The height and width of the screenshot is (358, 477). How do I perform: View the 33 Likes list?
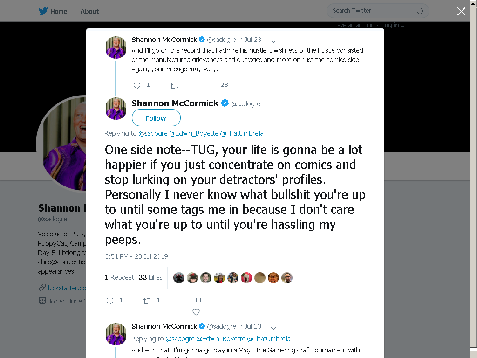(x=150, y=277)
